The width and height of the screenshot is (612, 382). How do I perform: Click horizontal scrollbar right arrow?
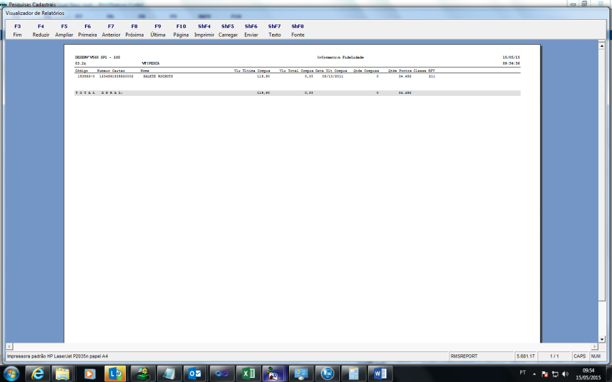coord(594,347)
